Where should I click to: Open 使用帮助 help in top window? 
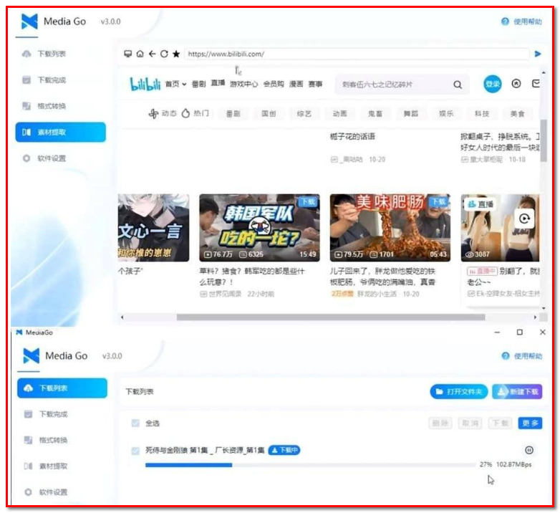pos(522,21)
